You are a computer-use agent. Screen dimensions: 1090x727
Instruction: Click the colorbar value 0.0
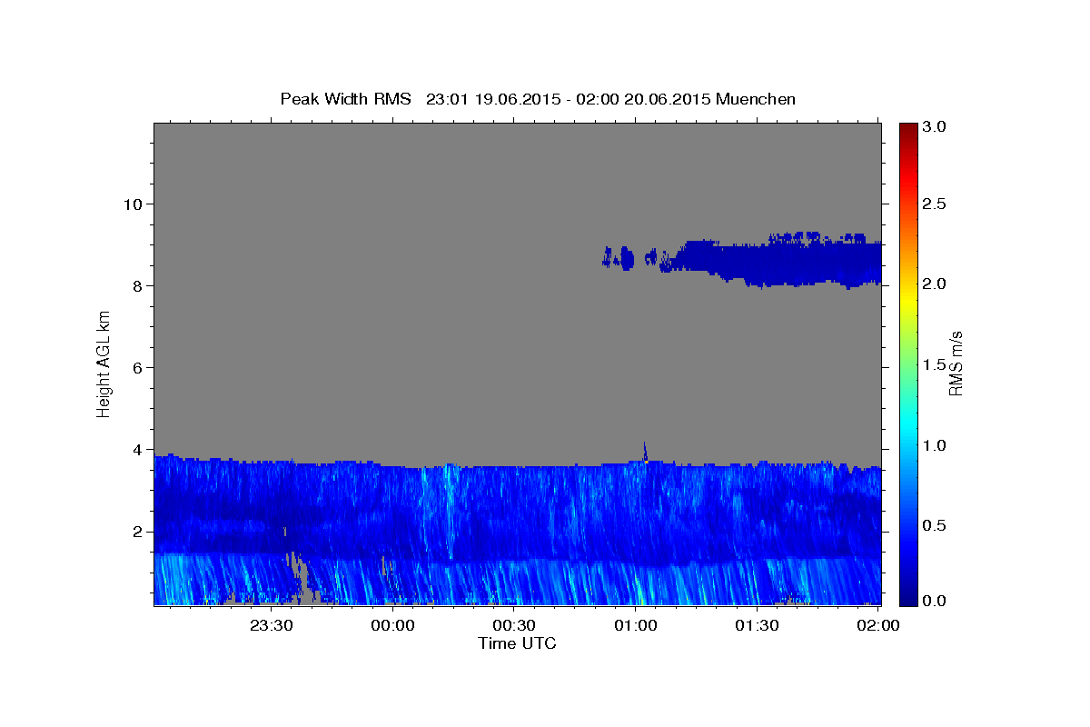(935, 601)
